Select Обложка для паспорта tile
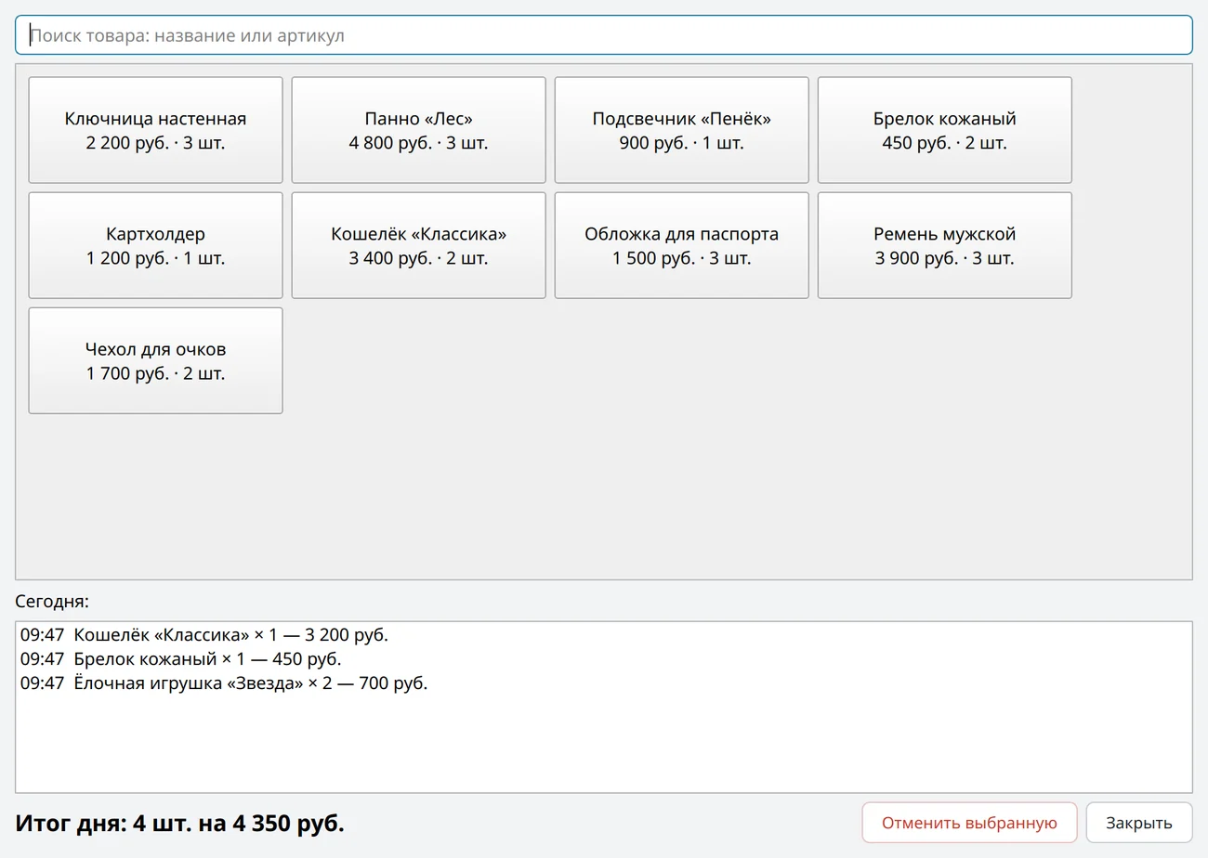 pyautogui.click(x=681, y=245)
